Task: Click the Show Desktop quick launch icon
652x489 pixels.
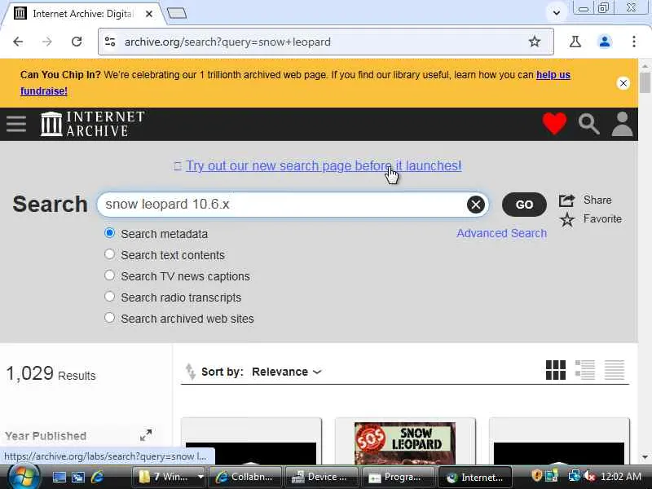Action: pos(59,477)
